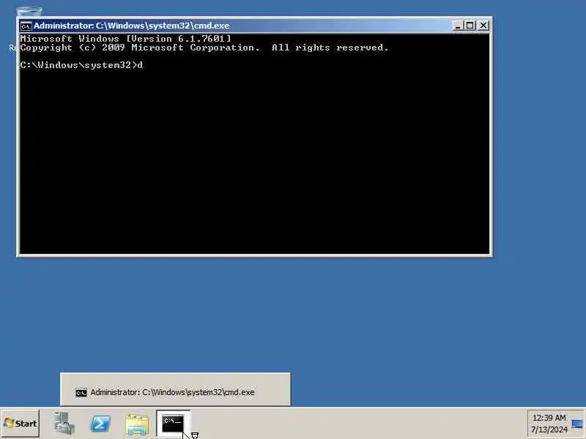Launch Server Manager from the taskbar
This screenshot has height=439, width=586.
pos(64,424)
